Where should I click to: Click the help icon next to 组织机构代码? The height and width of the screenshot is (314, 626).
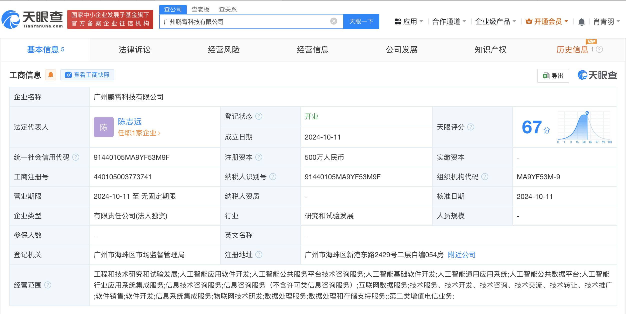click(x=485, y=177)
